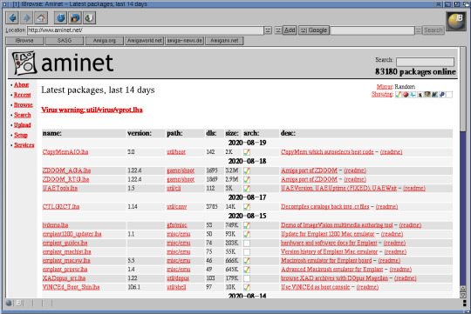Click the aminet logo image
Viewport: 471px width, 314px height.
(x=63, y=63)
